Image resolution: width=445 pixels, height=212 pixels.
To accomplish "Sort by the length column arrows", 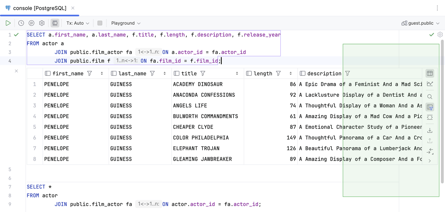I will pos(290,74).
